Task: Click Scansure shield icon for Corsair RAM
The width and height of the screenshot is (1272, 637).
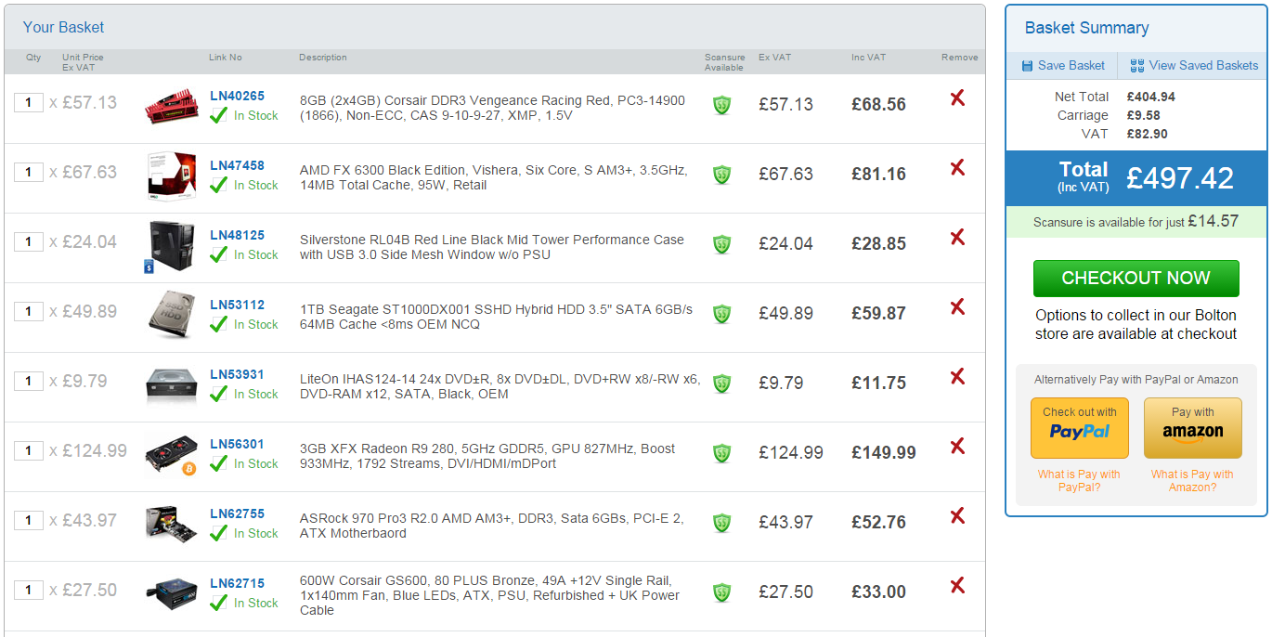Action: point(721,105)
